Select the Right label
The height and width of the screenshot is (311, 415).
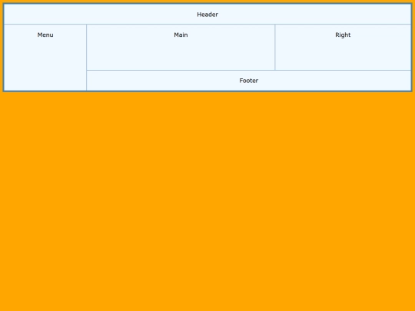[x=343, y=35]
